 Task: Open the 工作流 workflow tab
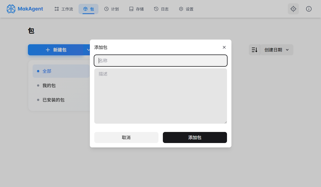point(64,9)
